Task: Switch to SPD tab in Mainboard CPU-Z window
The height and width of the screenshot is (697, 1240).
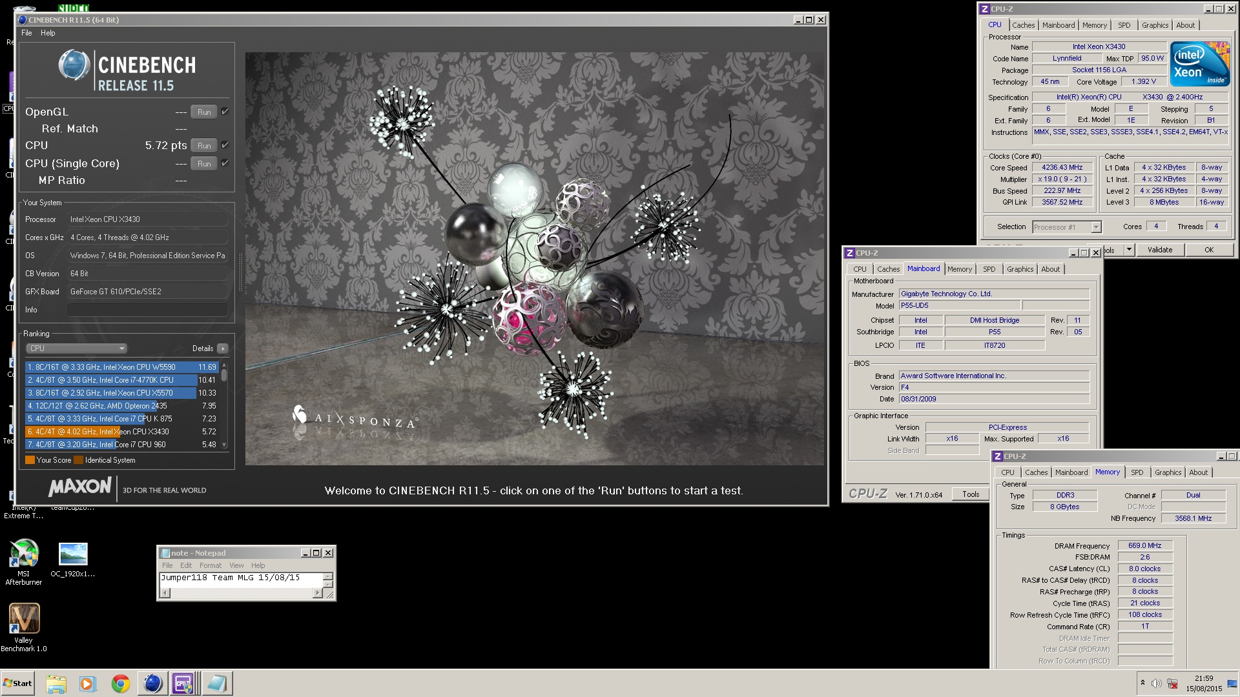Action: [x=989, y=269]
